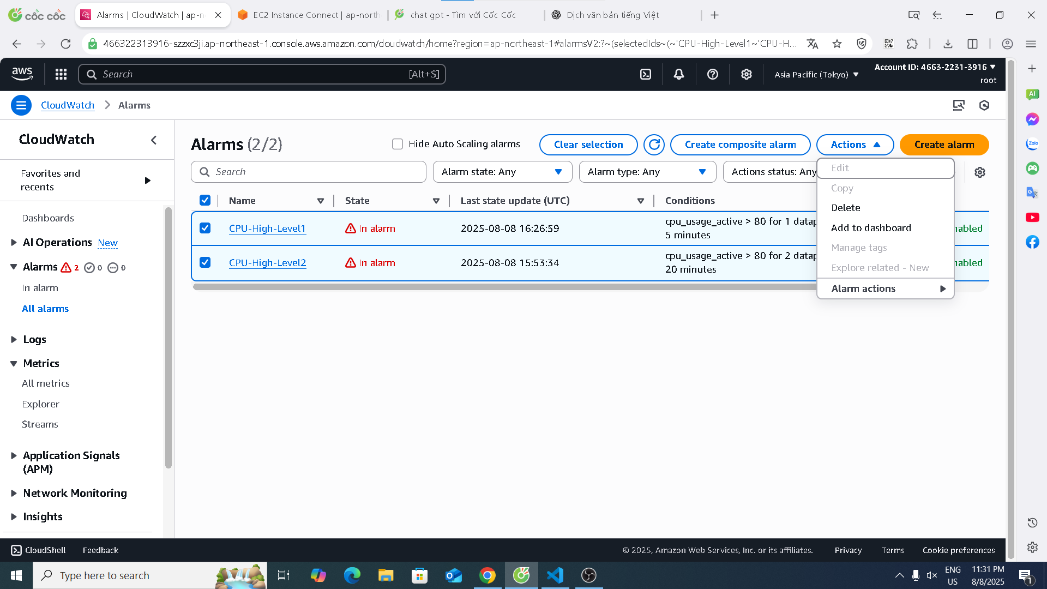Open CloudShell from the AWS top navigation
The height and width of the screenshot is (589, 1047).
[645, 74]
